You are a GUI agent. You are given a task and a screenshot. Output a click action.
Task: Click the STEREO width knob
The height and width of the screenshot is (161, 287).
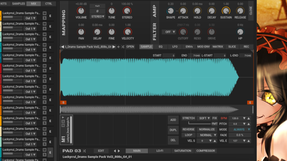[127, 11]
